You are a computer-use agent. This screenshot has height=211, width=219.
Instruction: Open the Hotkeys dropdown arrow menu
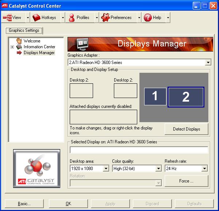click(x=63, y=18)
